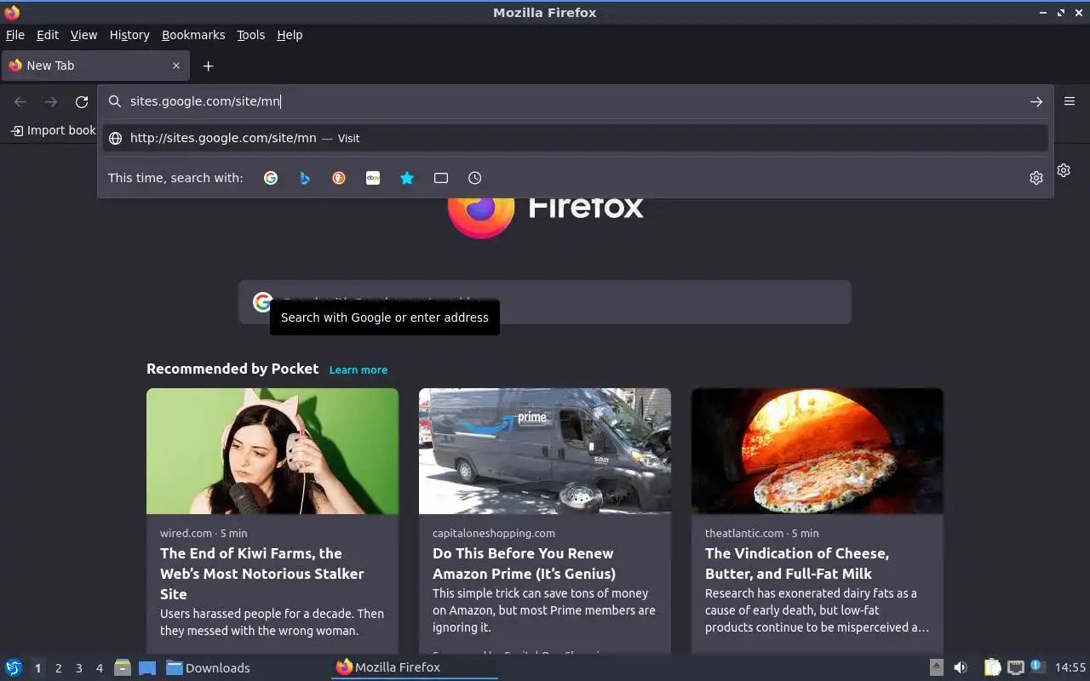Switch to workspace 2

click(x=58, y=668)
